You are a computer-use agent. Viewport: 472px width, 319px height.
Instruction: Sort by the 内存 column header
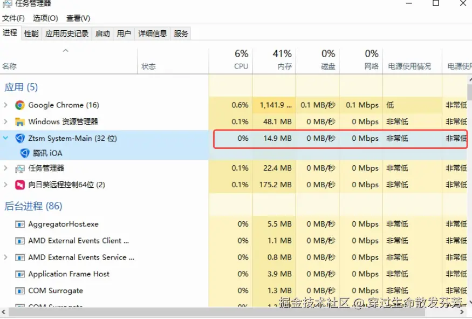pyautogui.click(x=274, y=61)
